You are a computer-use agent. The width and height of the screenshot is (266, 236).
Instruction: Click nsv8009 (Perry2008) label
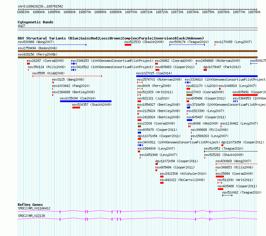click(154, 86)
